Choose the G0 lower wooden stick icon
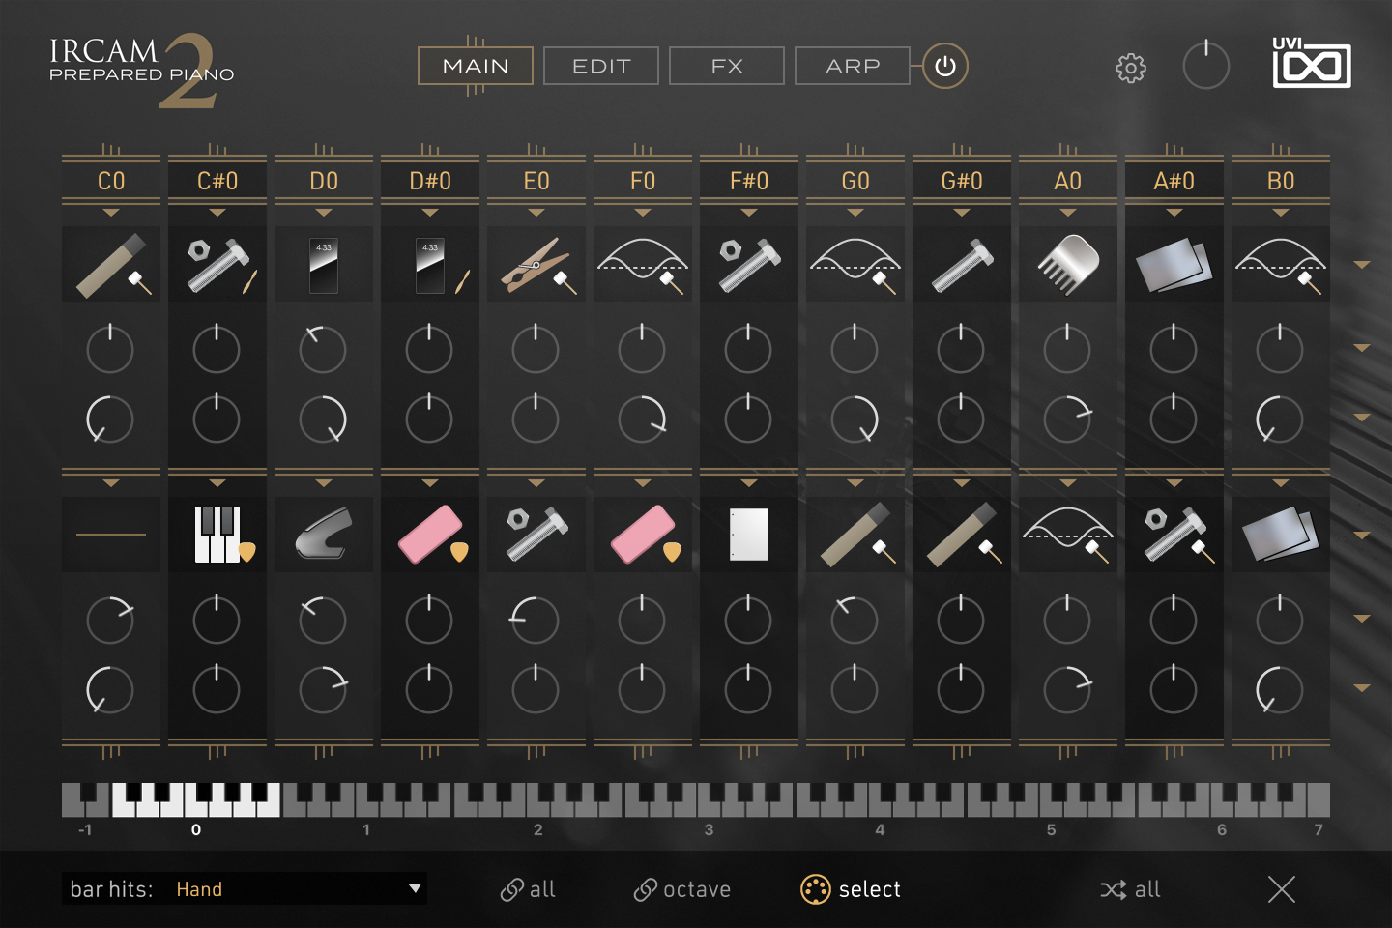This screenshot has height=928, width=1392. 855,535
